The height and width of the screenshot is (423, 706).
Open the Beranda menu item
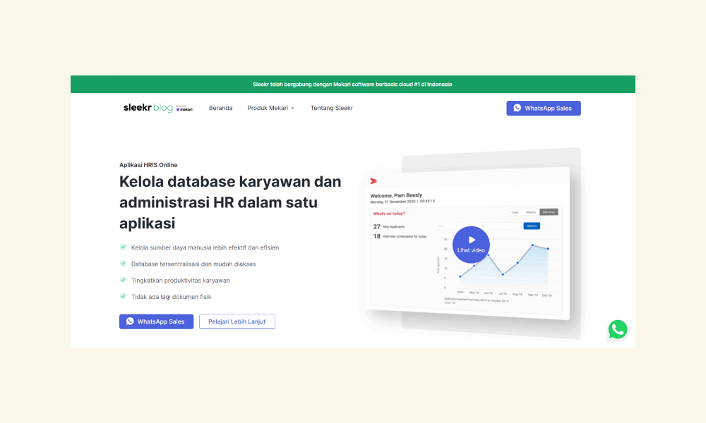tap(220, 108)
